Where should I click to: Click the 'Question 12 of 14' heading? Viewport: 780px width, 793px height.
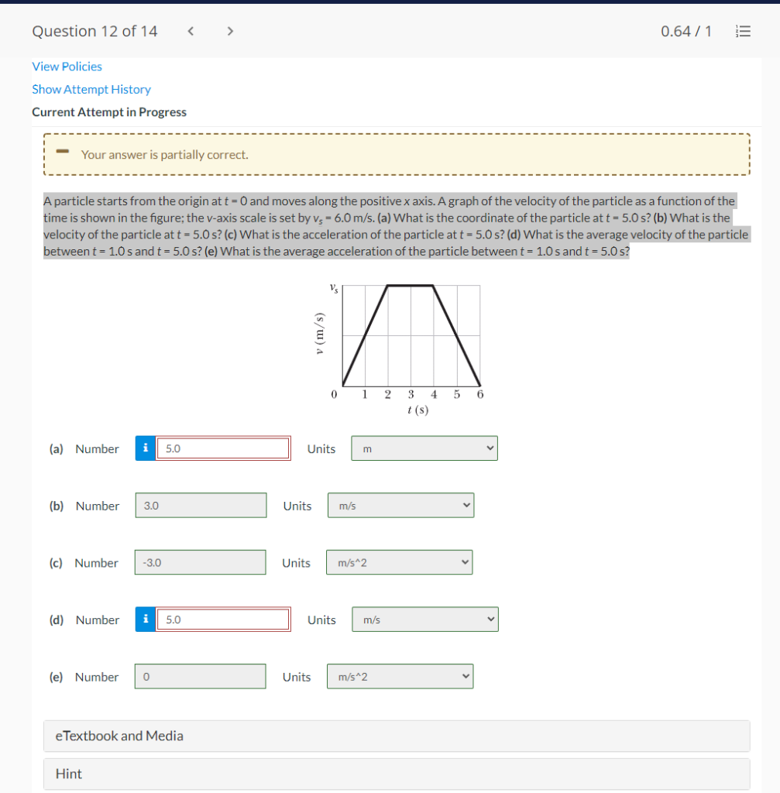click(94, 31)
